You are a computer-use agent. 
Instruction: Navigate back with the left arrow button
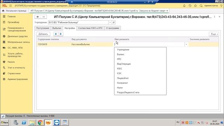pos(38,17)
